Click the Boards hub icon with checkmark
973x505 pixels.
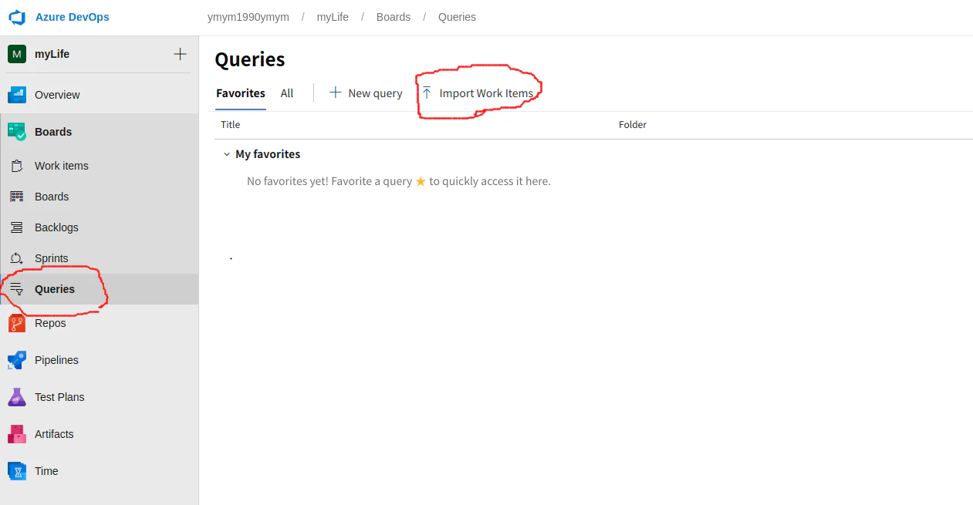[17, 132]
